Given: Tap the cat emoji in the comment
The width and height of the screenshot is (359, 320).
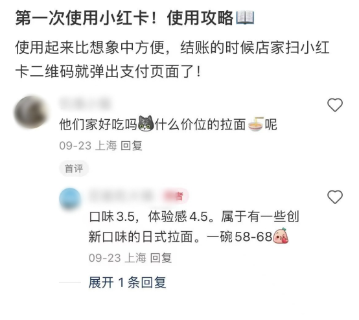Looking at the screenshot, I should (x=146, y=124).
